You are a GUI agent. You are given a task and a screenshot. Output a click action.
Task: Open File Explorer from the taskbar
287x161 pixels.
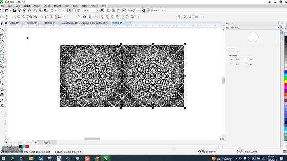coord(31,158)
